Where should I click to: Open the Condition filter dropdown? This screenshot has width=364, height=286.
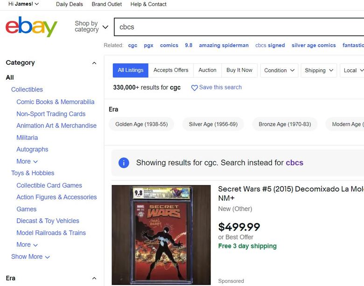[280, 70]
